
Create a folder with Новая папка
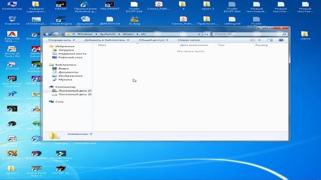tap(189, 40)
